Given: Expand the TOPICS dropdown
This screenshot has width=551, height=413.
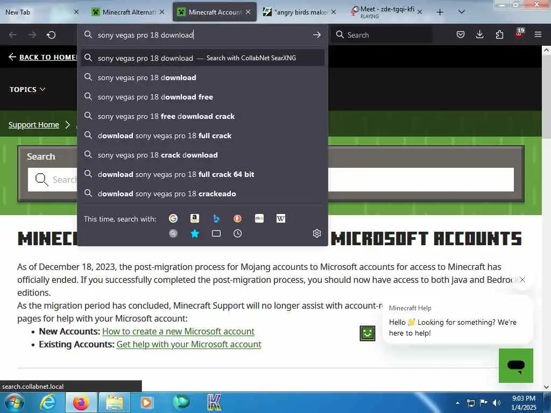Looking at the screenshot, I should pos(27,90).
